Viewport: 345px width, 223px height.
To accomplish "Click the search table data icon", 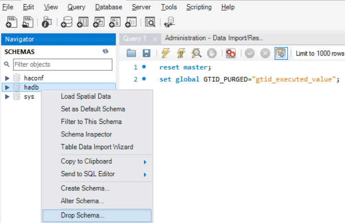I will 150,22.
